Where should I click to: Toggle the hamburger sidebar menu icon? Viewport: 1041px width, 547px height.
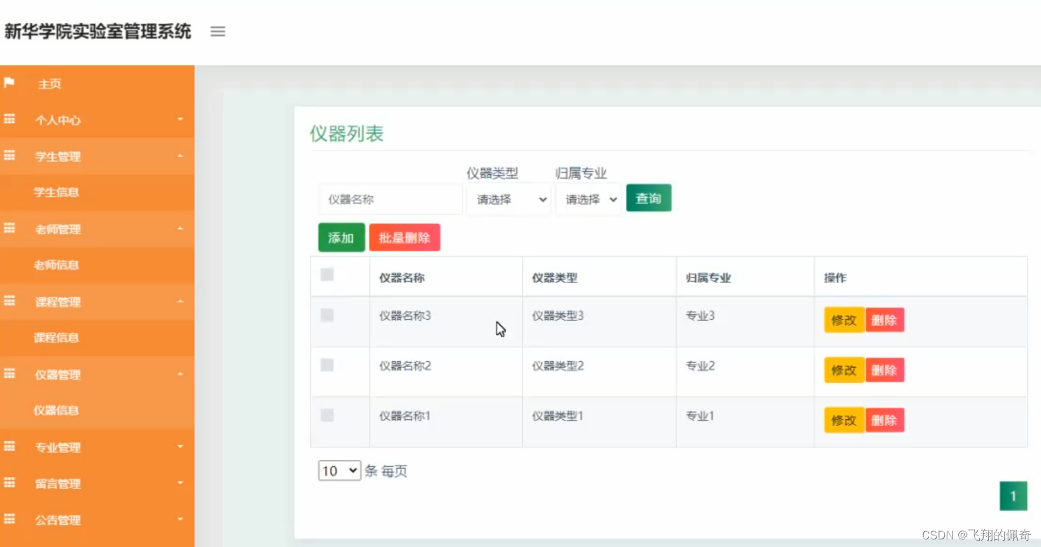pos(218,31)
